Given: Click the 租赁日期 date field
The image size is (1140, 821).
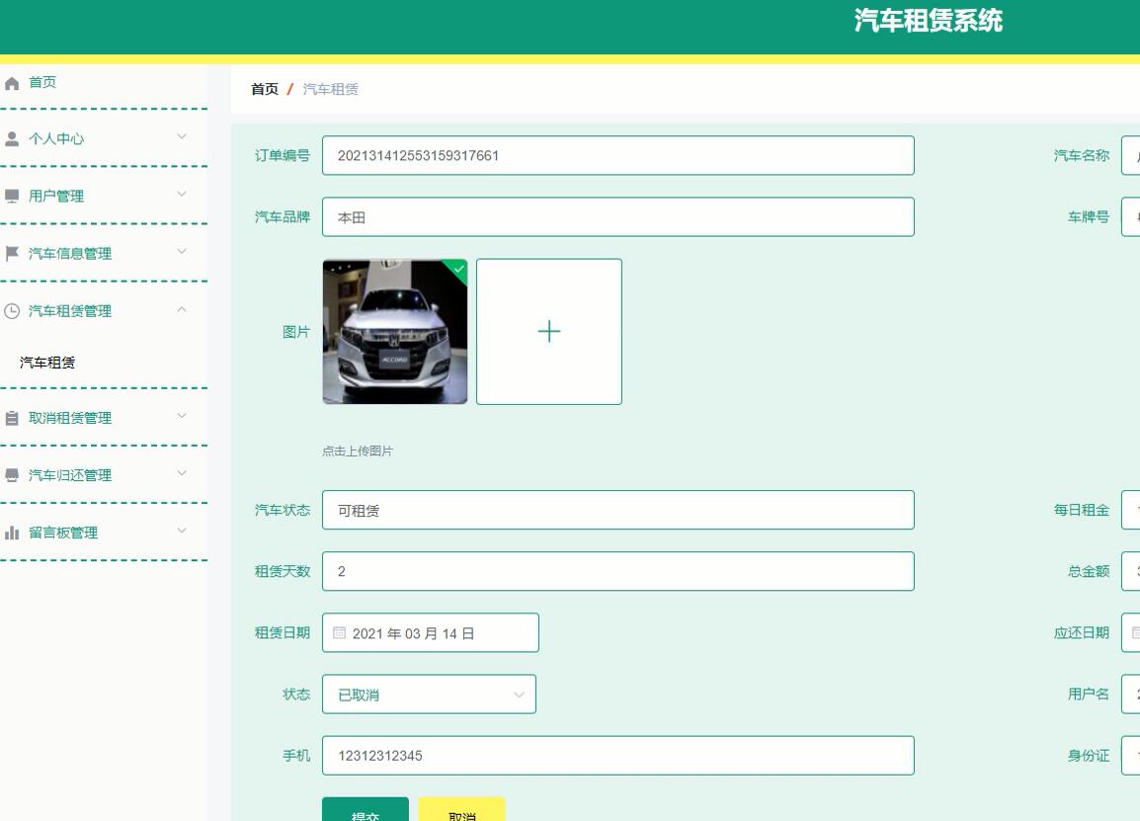Looking at the screenshot, I should pos(431,632).
